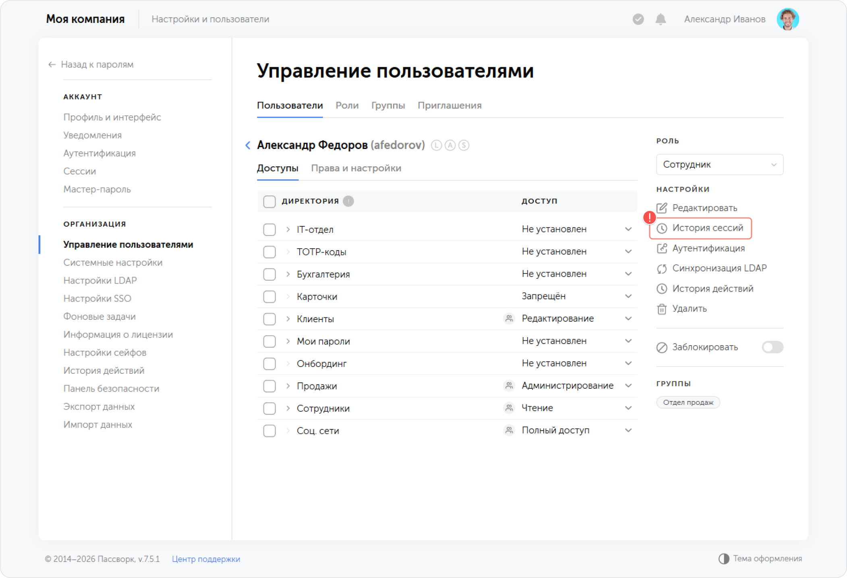Image resolution: width=847 pixels, height=578 pixels.
Task: Click the pencil icon next to Редактировать
Action: [662, 208]
